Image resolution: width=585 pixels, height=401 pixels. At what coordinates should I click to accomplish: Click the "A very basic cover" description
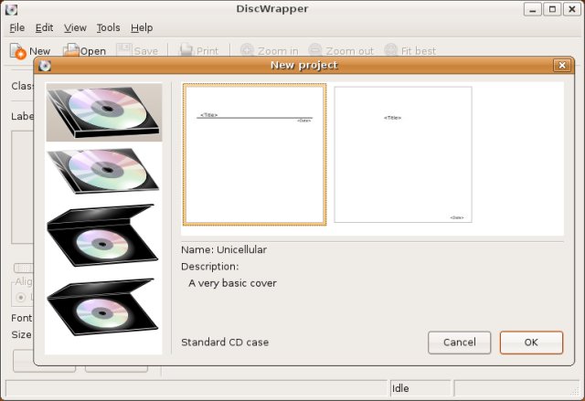[232, 283]
